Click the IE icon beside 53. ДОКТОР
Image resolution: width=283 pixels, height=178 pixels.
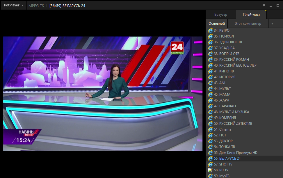[210, 141]
